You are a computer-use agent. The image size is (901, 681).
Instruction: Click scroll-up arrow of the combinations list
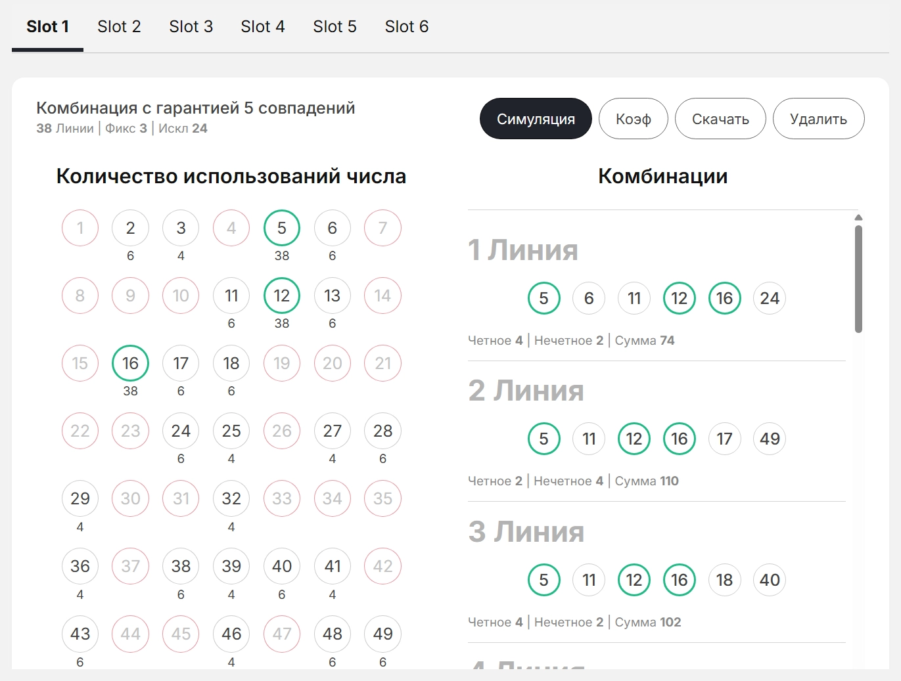coord(858,217)
